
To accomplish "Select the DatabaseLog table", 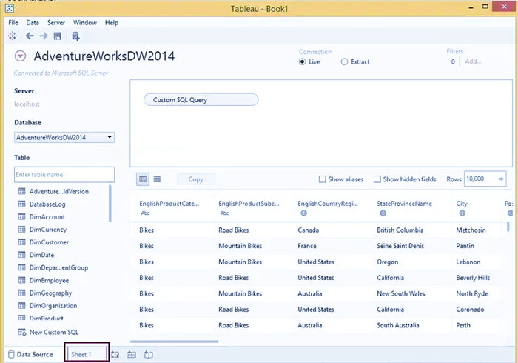I will (47, 204).
